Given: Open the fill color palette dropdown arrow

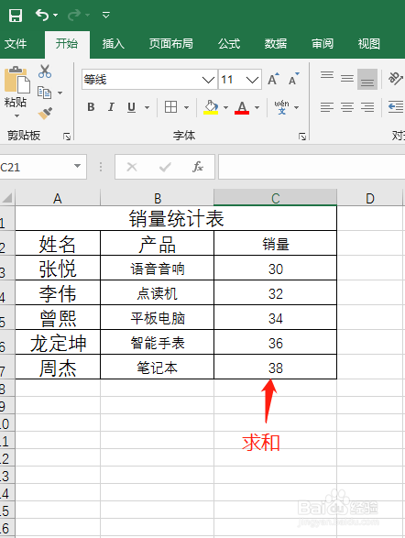Looking at the screenshot, I should coord(225,107).
